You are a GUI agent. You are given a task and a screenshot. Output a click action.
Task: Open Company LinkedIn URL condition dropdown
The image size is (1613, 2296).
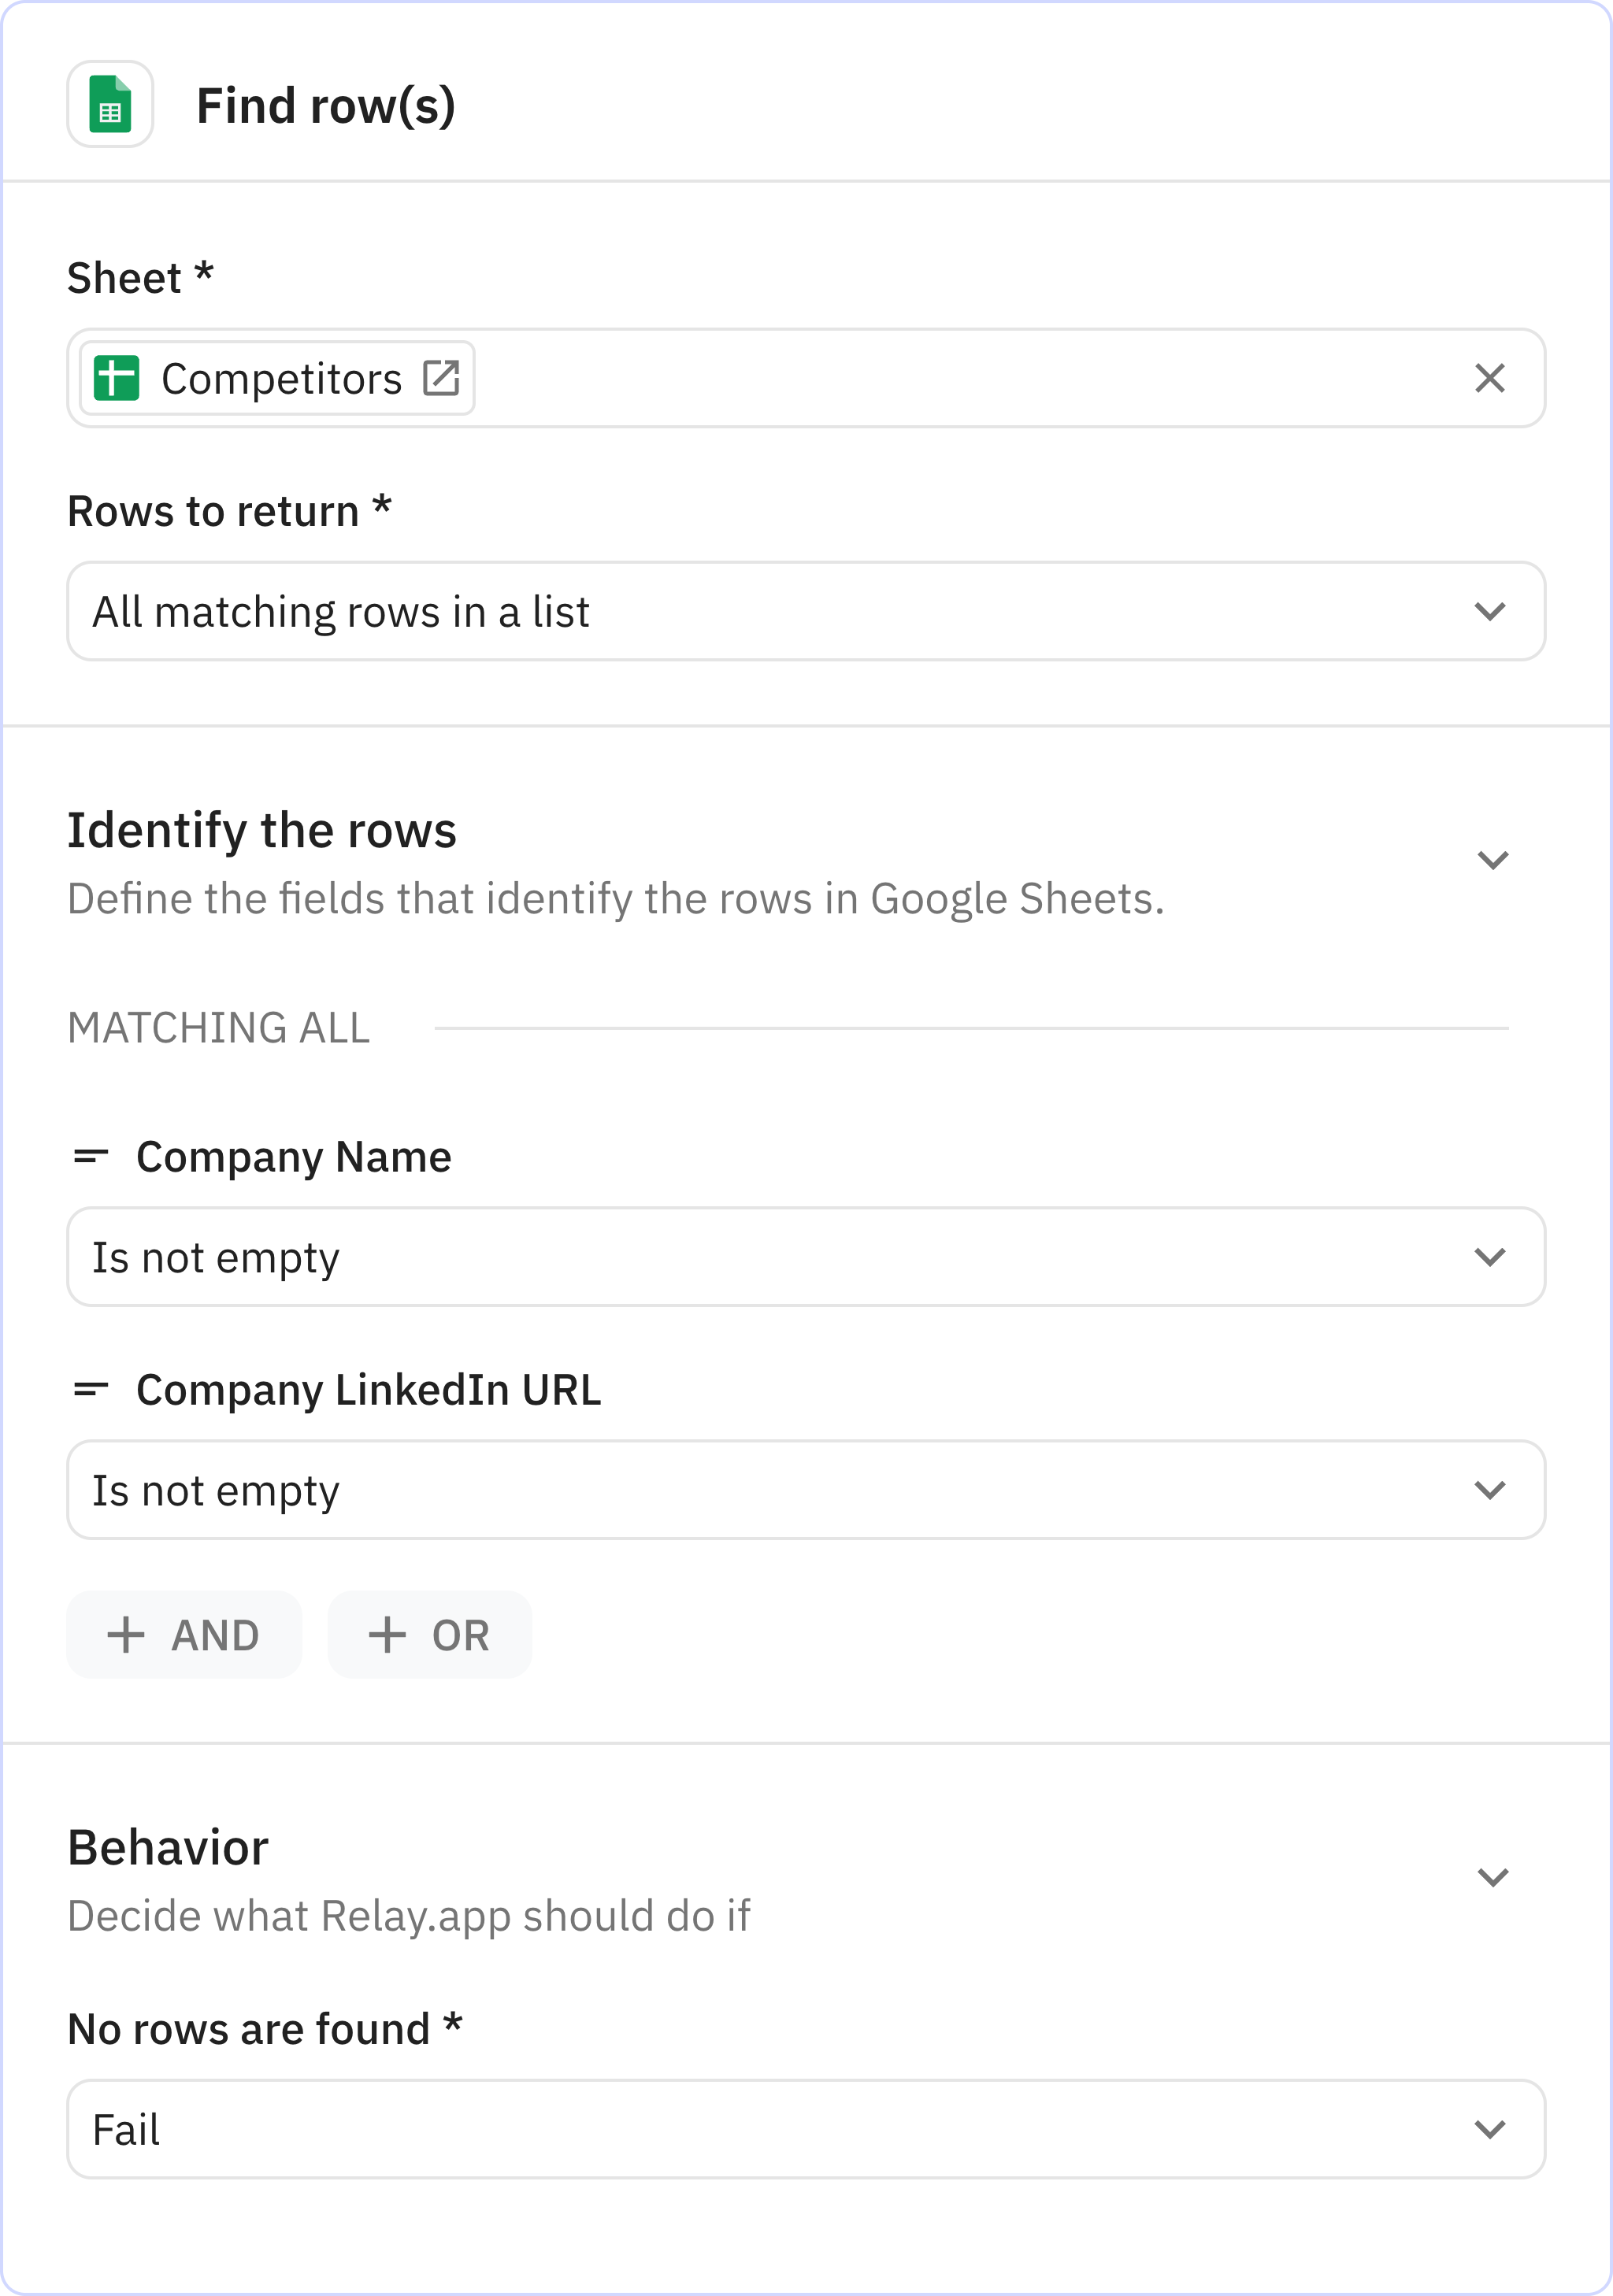pos(805,1490)
